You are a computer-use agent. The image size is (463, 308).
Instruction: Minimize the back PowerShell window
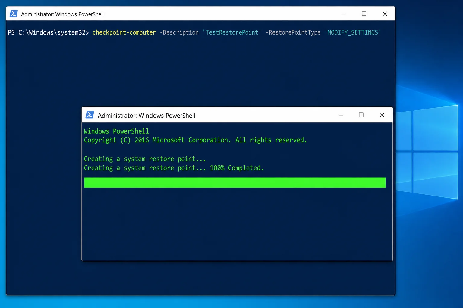click(x=343, y=14)
